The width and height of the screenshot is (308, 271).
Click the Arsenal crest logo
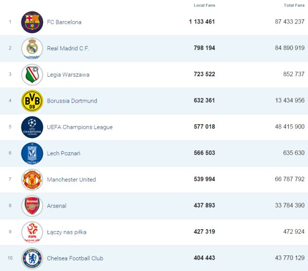[x=32, y=206]
